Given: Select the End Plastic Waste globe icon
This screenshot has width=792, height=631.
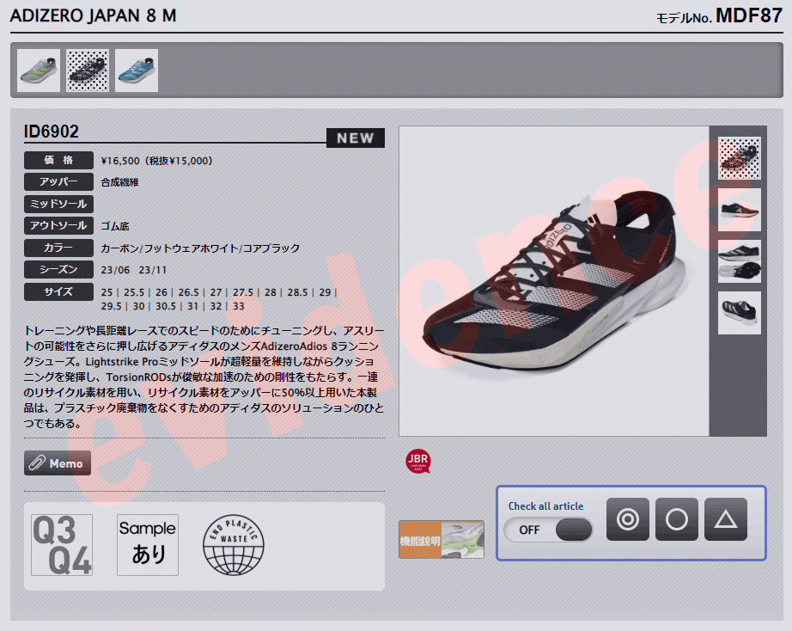Looking at the screenshot, I should click(x=234, y=543).
